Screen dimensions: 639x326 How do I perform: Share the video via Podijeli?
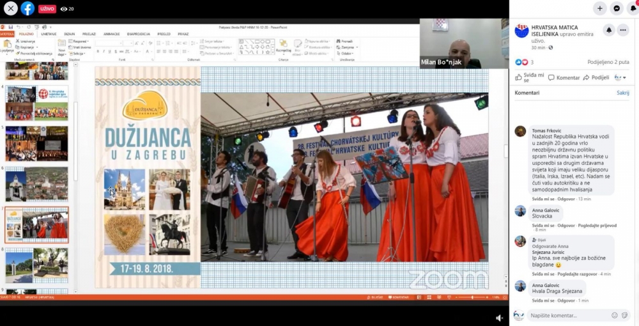[596, 77]
